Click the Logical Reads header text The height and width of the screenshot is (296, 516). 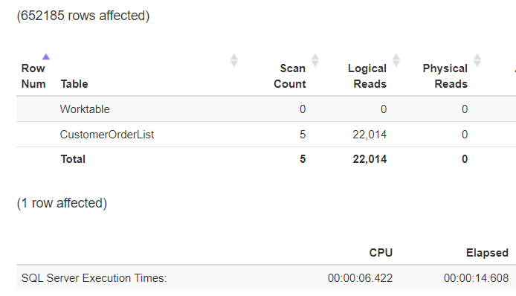(x=367, y=76)
